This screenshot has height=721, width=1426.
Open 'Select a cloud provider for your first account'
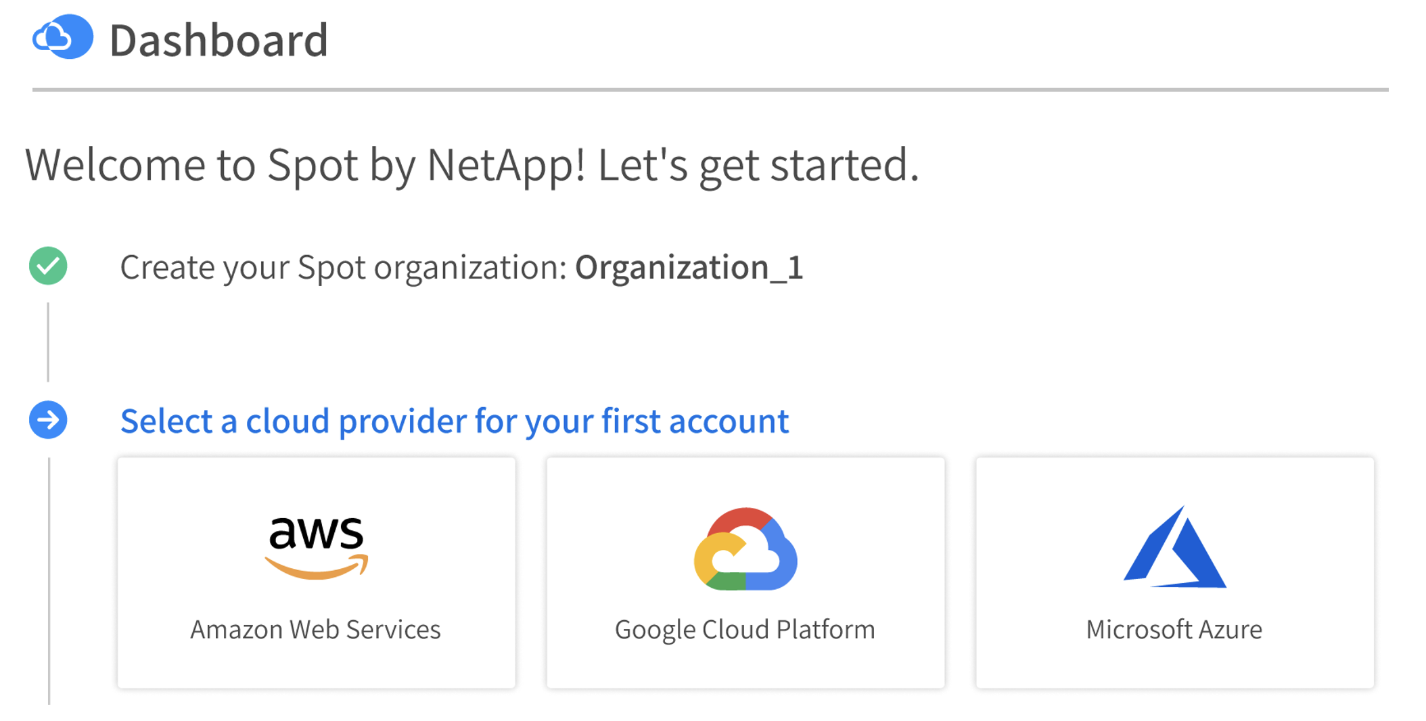click(454, 421)
